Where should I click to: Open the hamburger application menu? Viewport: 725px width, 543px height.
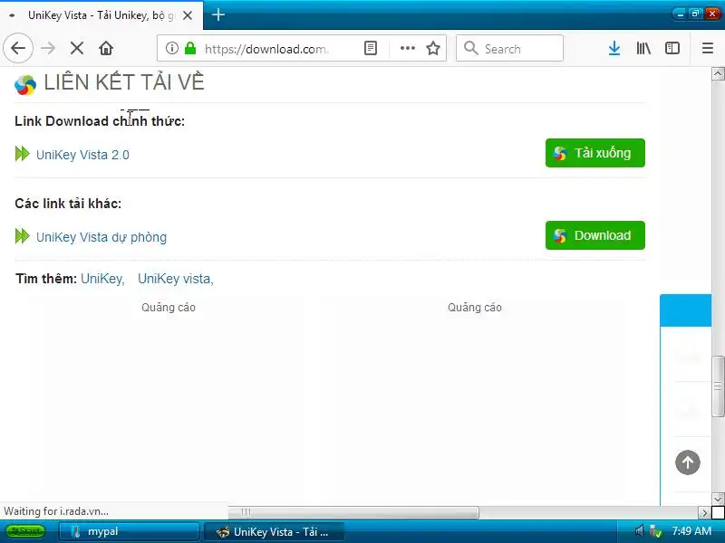click(x=708, y=48)
